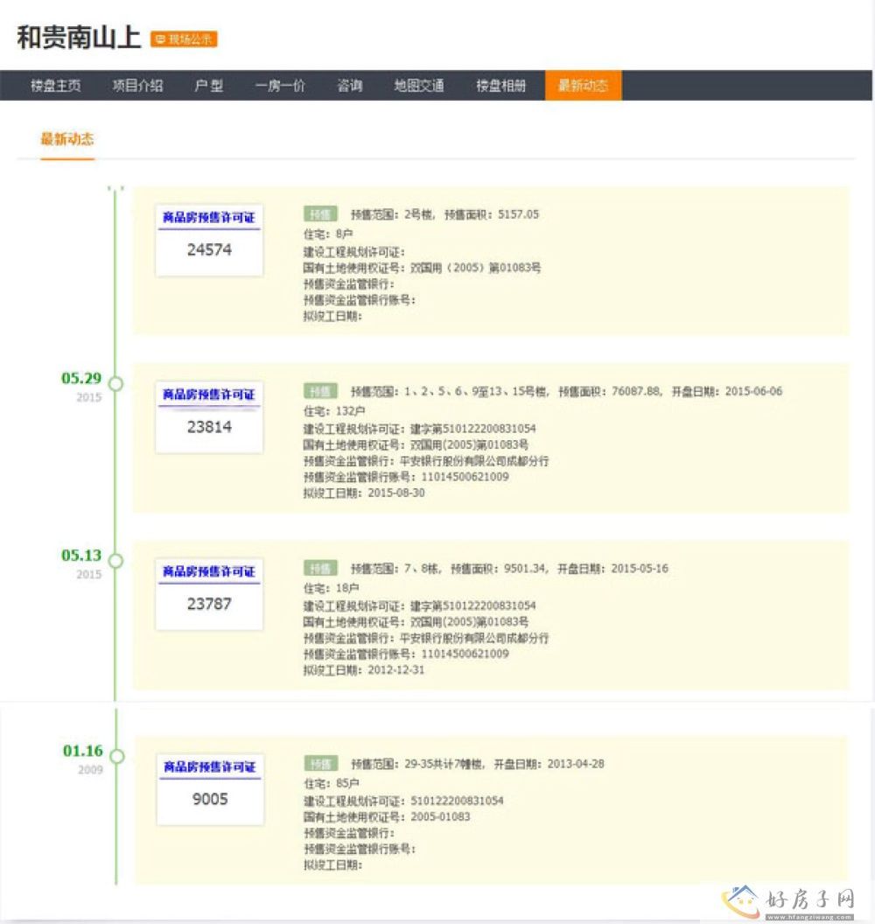Screen dimensions: 875x924
Task: Click 预售 tag in permit 23814 entry
Action: pyautogui.click(x=320, y=391)
